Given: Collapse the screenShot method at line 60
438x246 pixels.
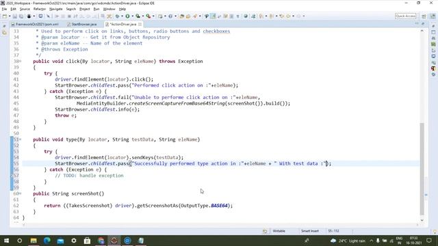Looking at the screenshot, I should click(x=21, y=193).
